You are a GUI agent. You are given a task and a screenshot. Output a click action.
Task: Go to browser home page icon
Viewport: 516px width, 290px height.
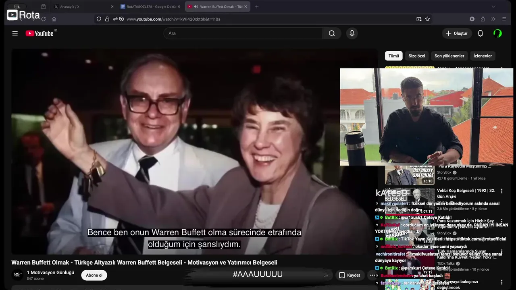tap(54, 19)
